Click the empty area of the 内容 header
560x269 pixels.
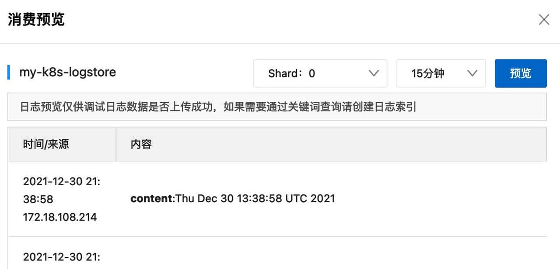coord(350,144)
